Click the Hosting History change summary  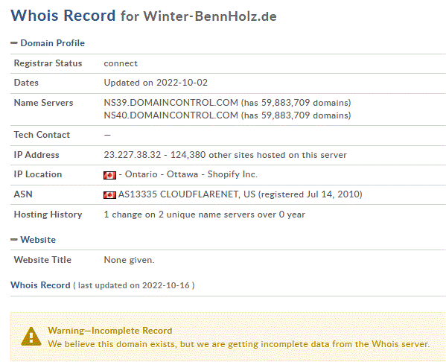[x=204, y=215]
